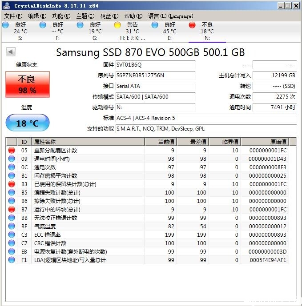
Task: Click the 属性名称 column header
Action: tap(88, 142)
